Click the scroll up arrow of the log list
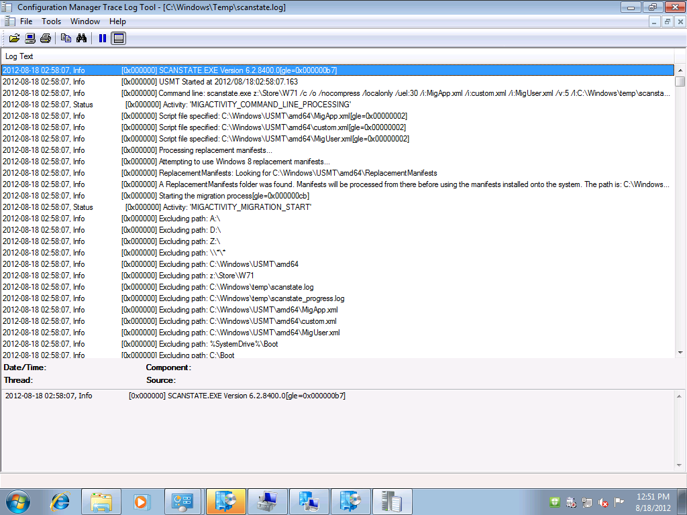The image size is (687, 515). click(x=680, y=70)
